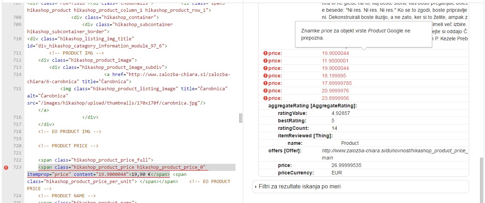The width and height of the screenshot is (485, 203).
Task: Select the itemReviewed [Thing] row
Action: tap(305, 136)
